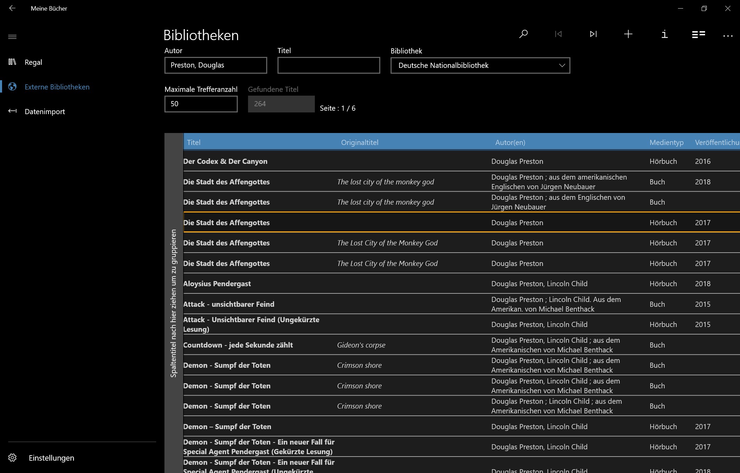Focus the Titel search field

click(329, 65)
